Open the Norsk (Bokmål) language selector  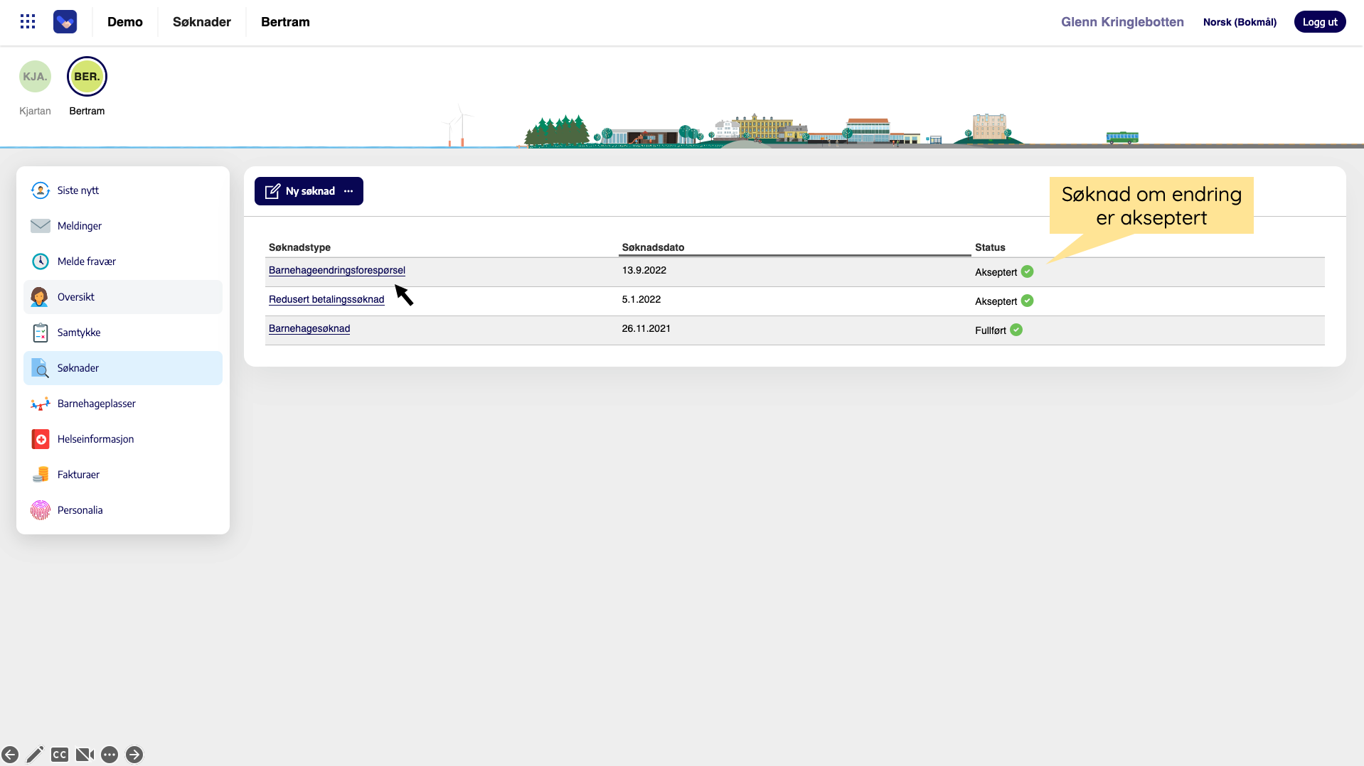[x=1239, y=22]
